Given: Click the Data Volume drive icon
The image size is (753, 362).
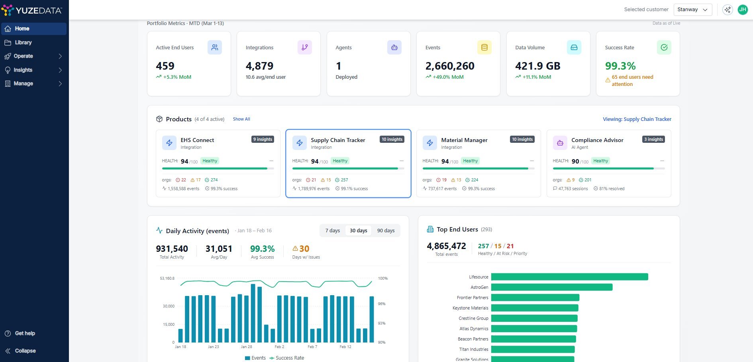Looking at the screenshot, I should pos(574,47).
